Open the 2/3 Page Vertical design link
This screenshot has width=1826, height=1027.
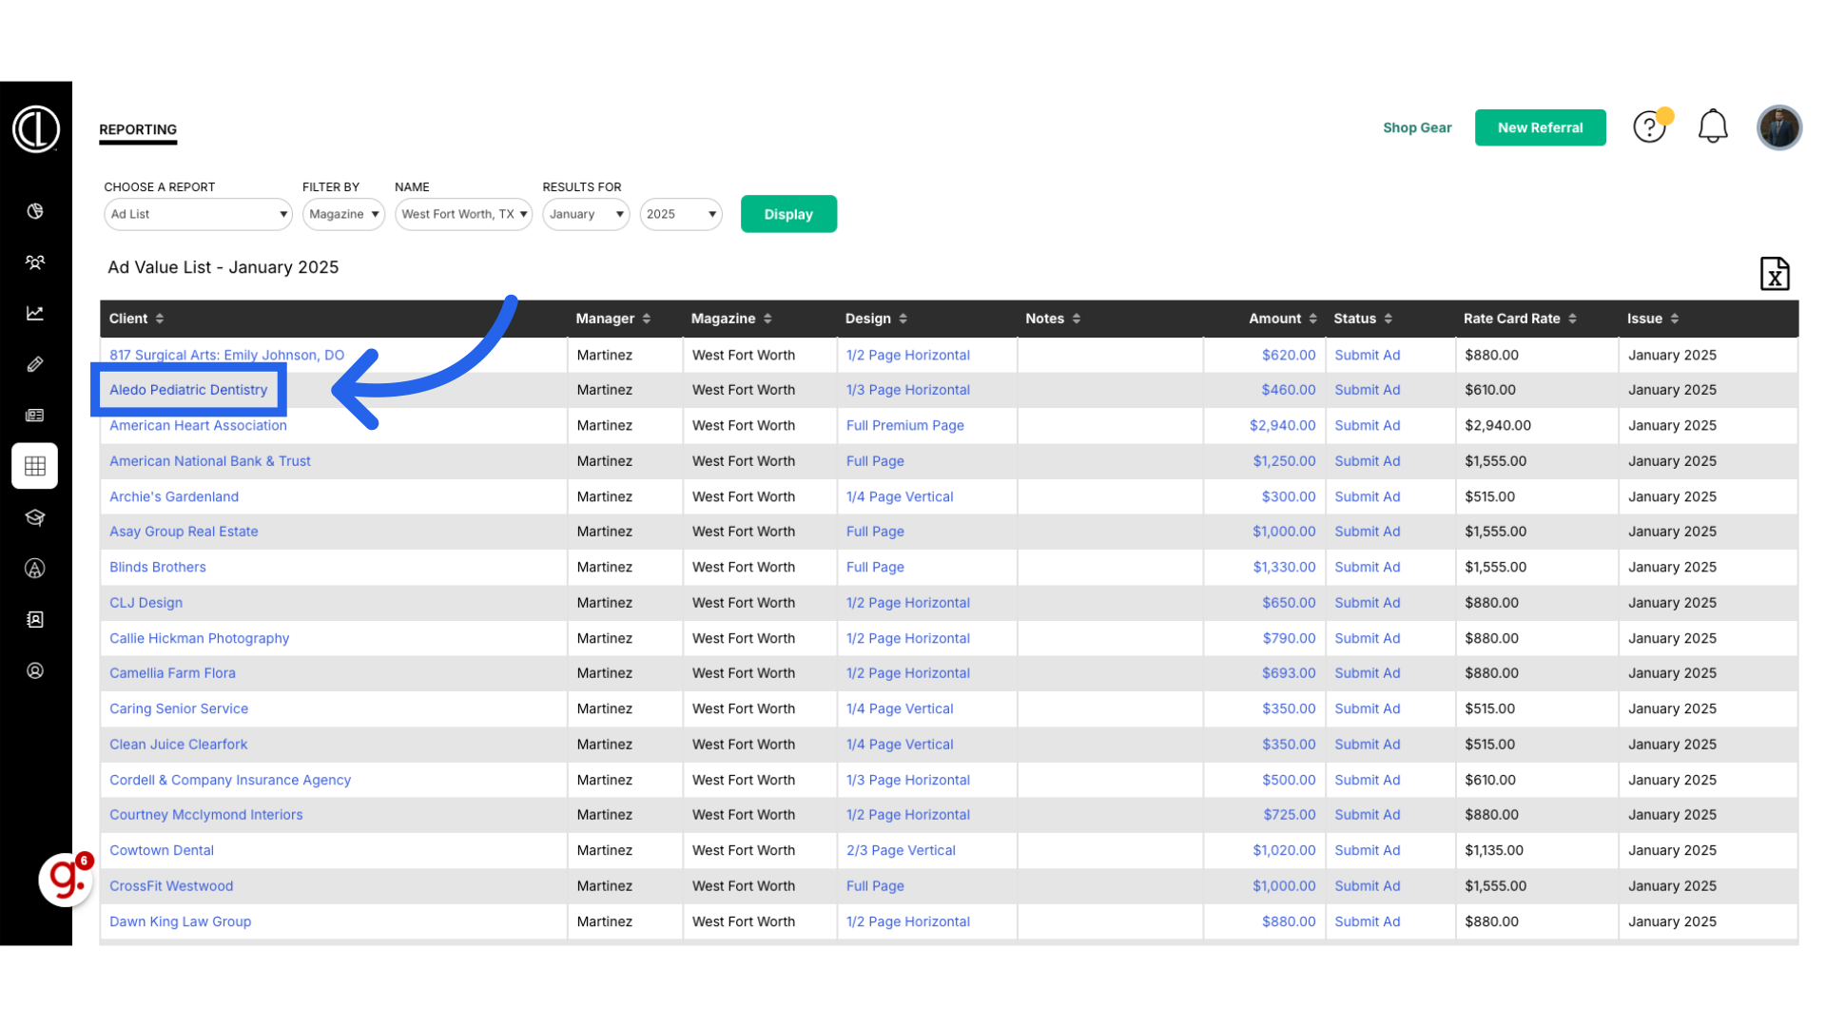point(901,850)
